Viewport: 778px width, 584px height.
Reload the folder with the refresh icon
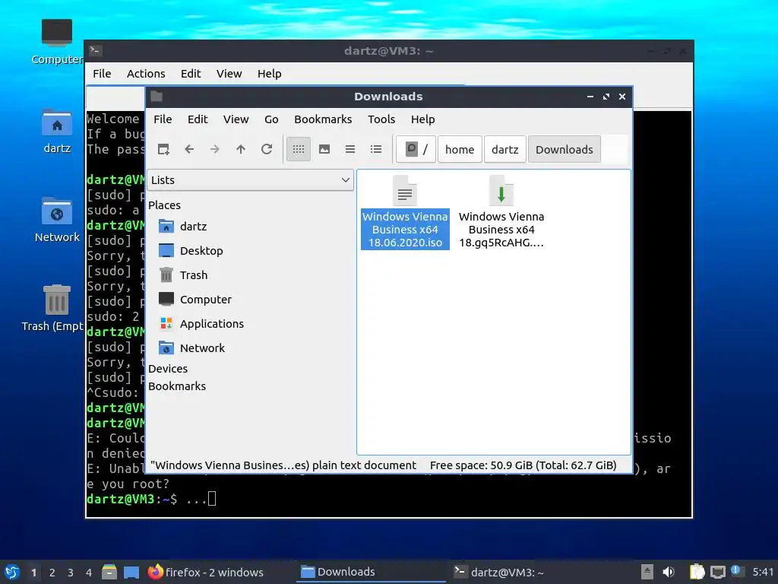pyautogui.click(x=267, y=149)
